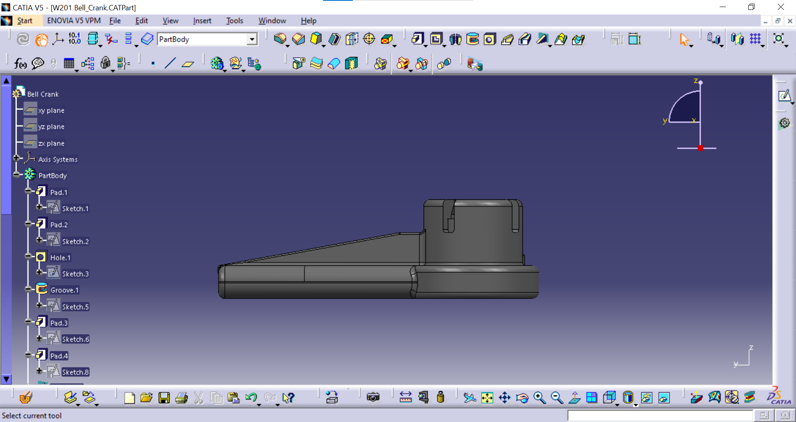796x422 pixels.
Task: Click the New document button
Action: click(x=129, y=398)
